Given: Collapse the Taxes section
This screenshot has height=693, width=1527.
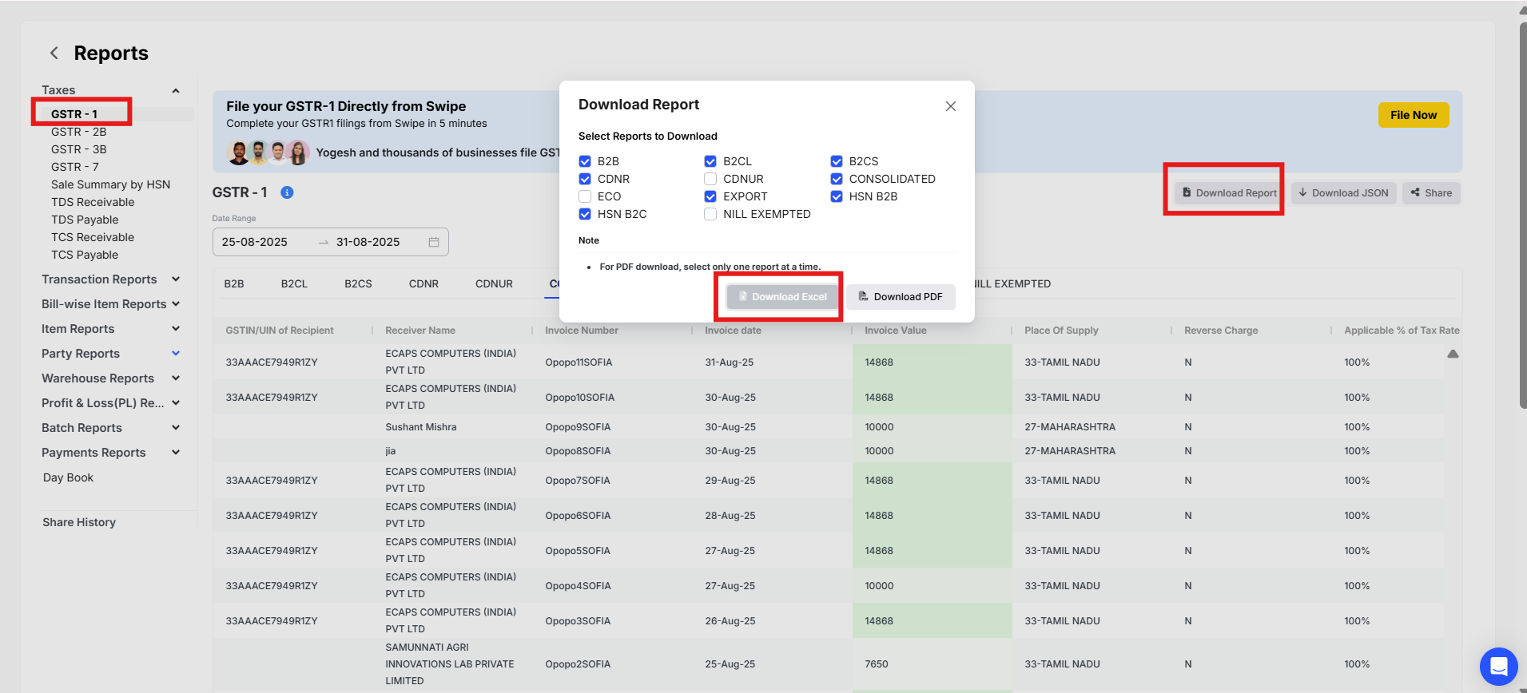Looking at the screenshot, I should [x=176, y=90].
